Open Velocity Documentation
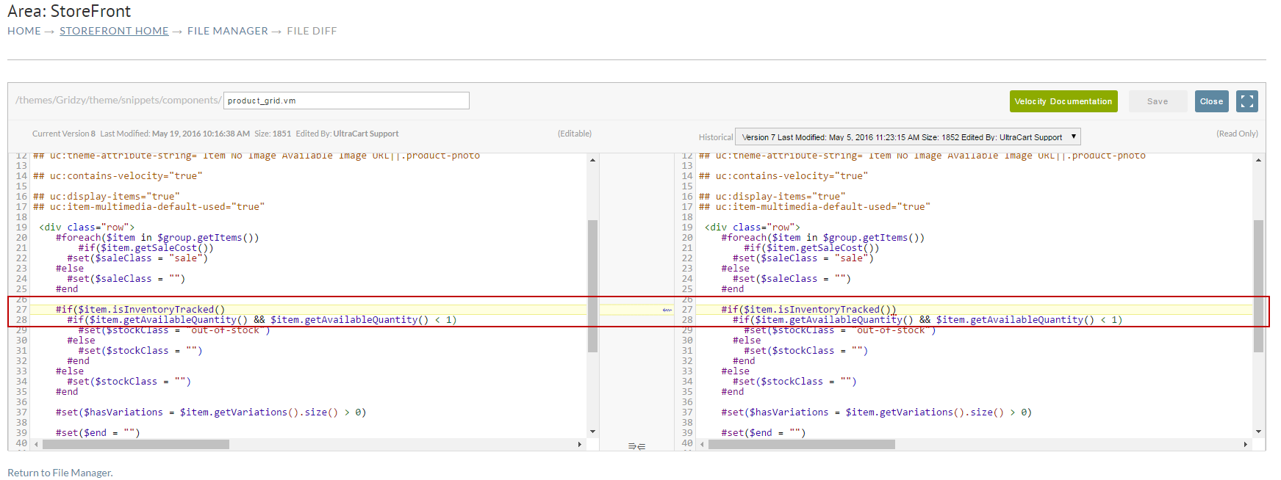This screenshot has height=480, width=1281. pyautogui.click(x=1063, y=101)
